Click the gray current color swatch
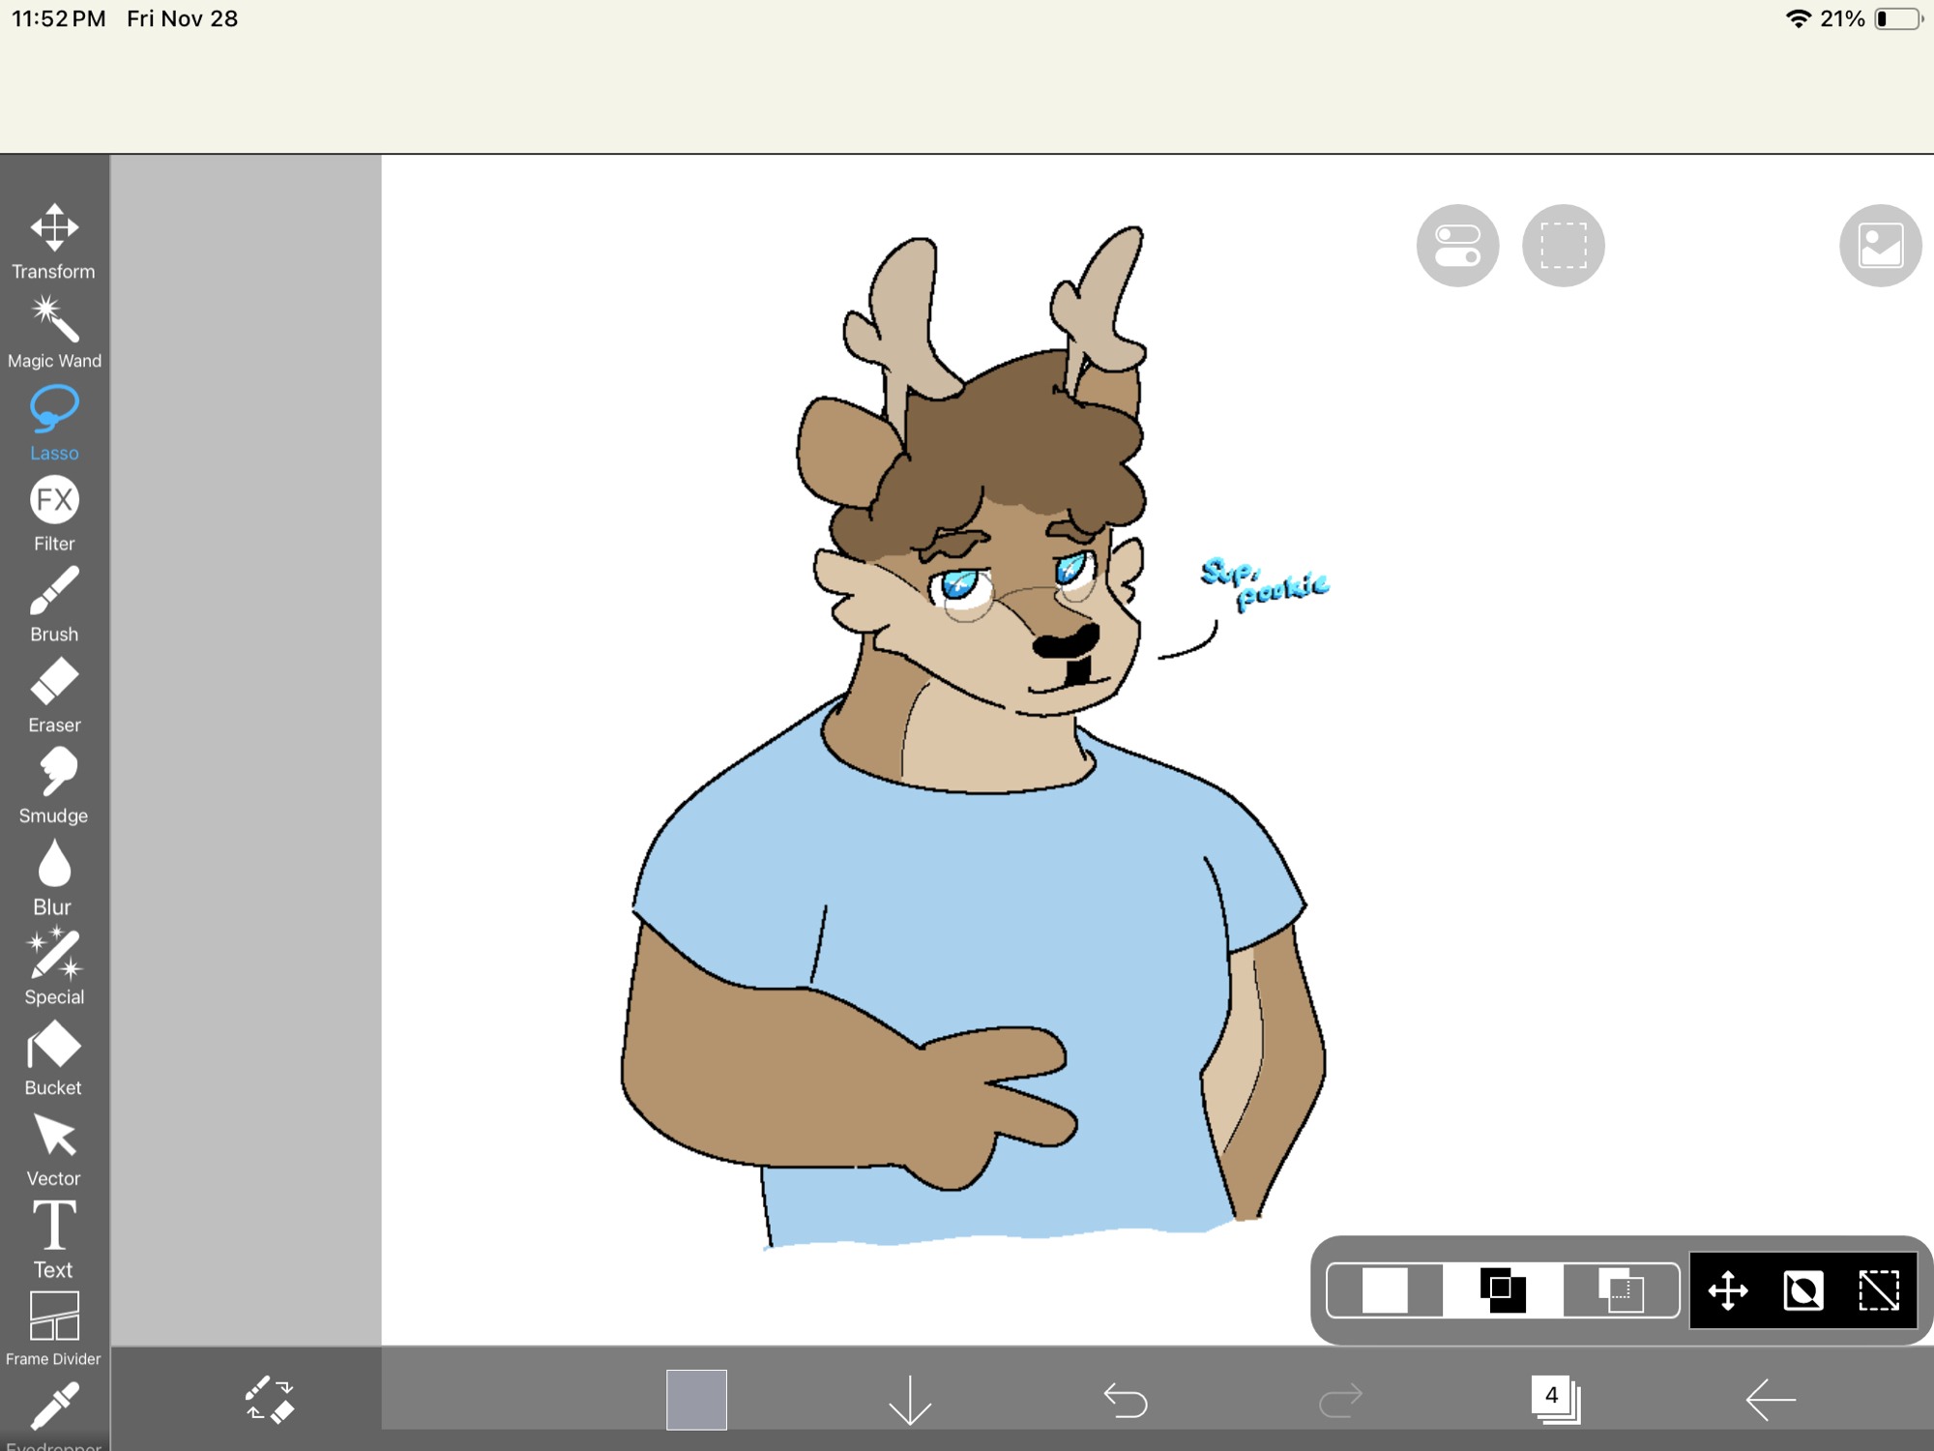The height and width of the screenshot is (1451, 1934). tap(696, 1399)
